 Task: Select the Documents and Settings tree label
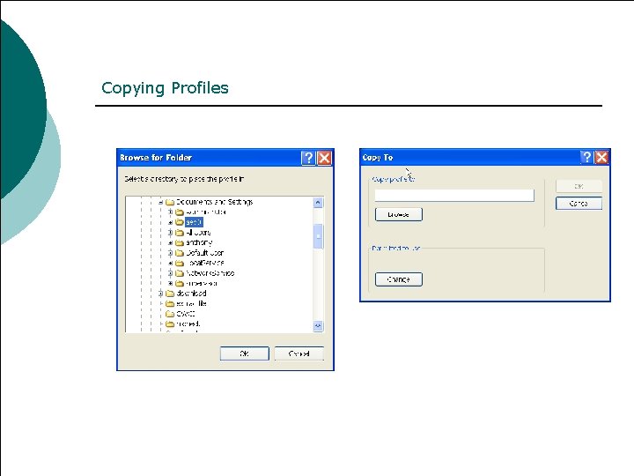tap(215, 202)
